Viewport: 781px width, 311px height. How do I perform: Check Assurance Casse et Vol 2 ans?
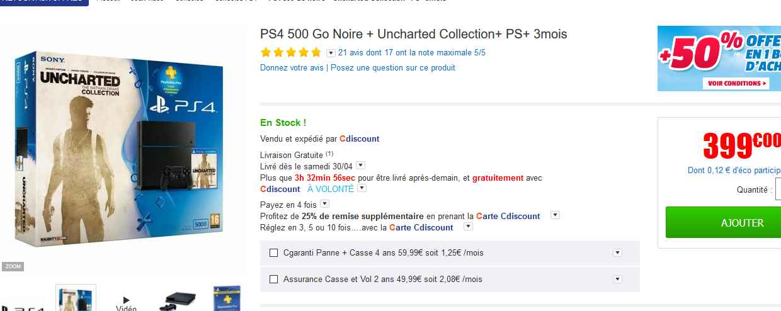[x=273, y=280]
